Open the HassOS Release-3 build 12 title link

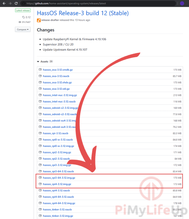point(83,13)
